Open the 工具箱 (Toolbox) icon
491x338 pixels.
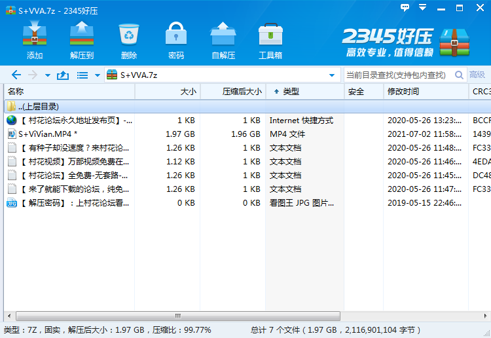pos(270,40)
